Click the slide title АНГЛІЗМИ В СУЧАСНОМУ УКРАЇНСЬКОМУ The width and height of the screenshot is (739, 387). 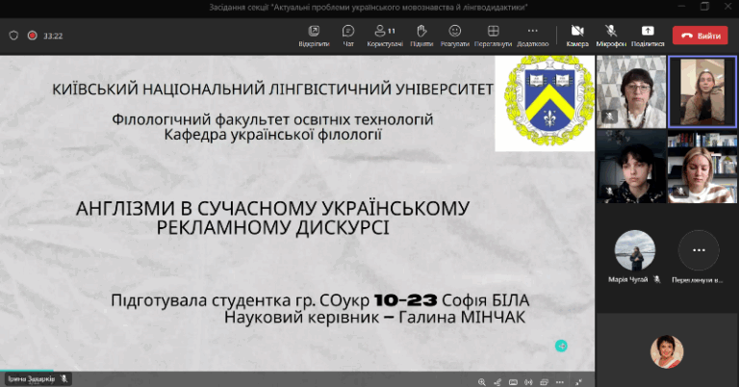tap(272, 208)
